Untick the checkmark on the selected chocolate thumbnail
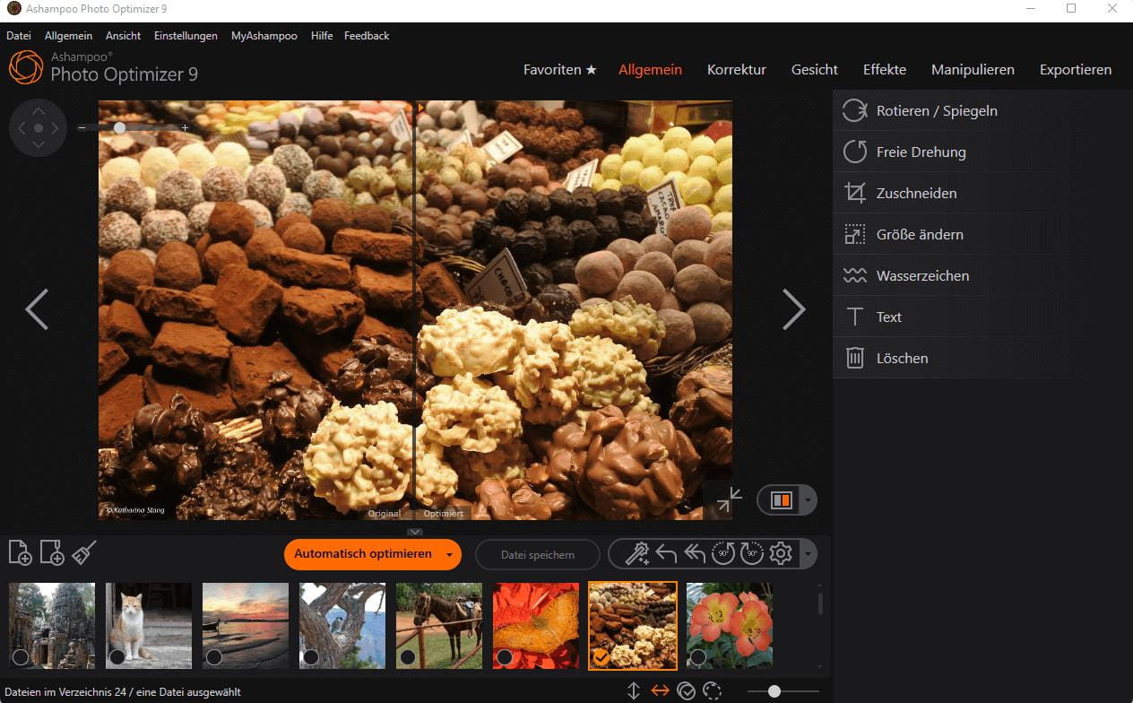This screenshot has height=703, width=1133. 603,656
